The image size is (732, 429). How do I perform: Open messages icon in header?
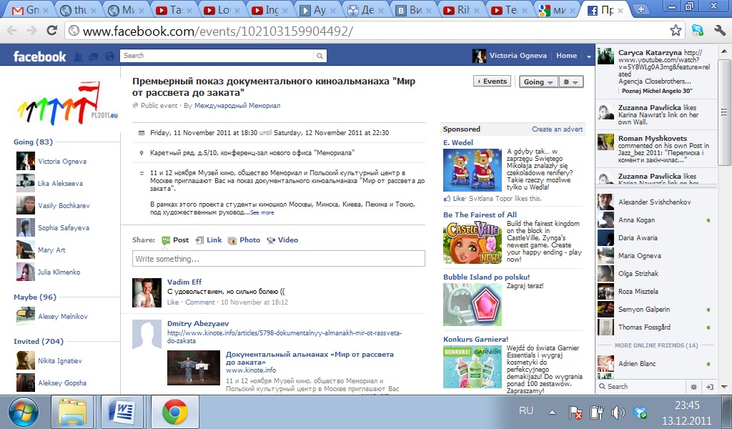(94, 57)
